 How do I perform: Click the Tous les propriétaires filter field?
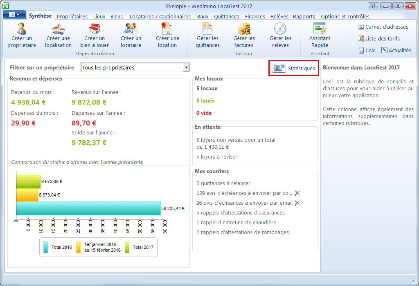(135, 67)
